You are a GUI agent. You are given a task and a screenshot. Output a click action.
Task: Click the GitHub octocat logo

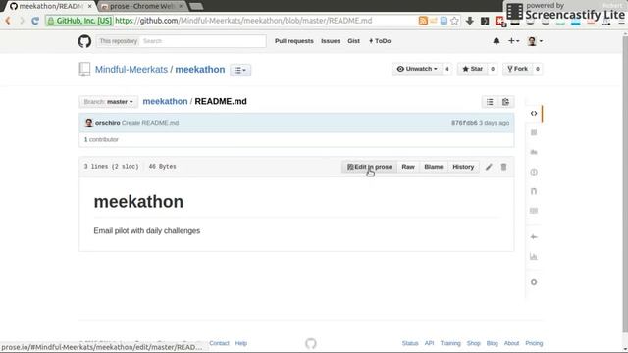[x=84, y=41]
